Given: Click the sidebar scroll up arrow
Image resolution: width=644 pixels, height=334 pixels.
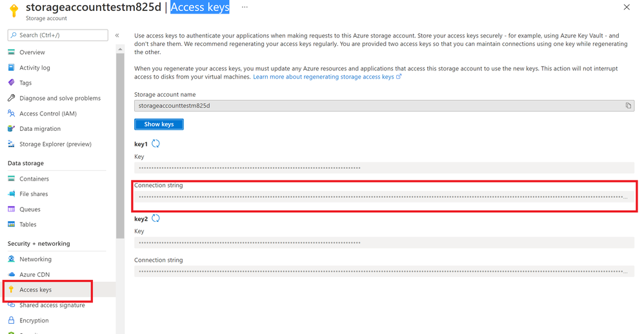Looking at the screenshot, I should click(x=120, y=49).
